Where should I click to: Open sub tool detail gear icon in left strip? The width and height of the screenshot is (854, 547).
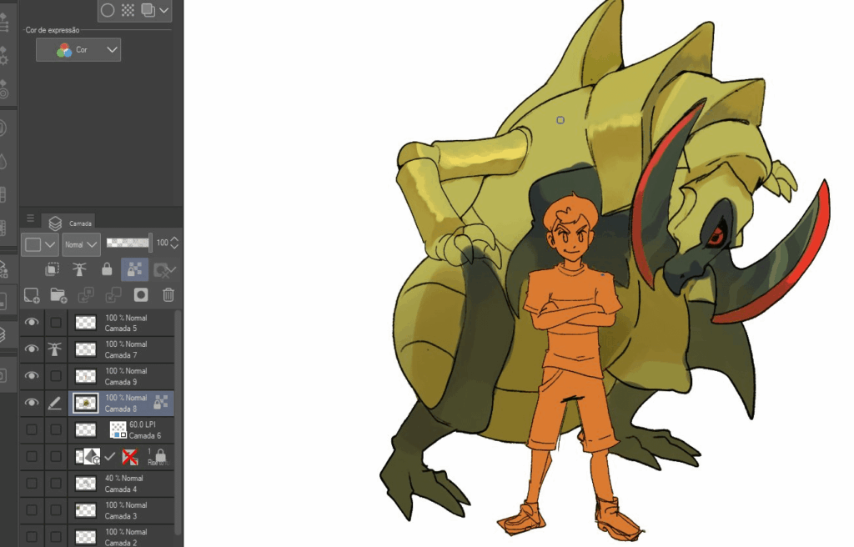3,56
